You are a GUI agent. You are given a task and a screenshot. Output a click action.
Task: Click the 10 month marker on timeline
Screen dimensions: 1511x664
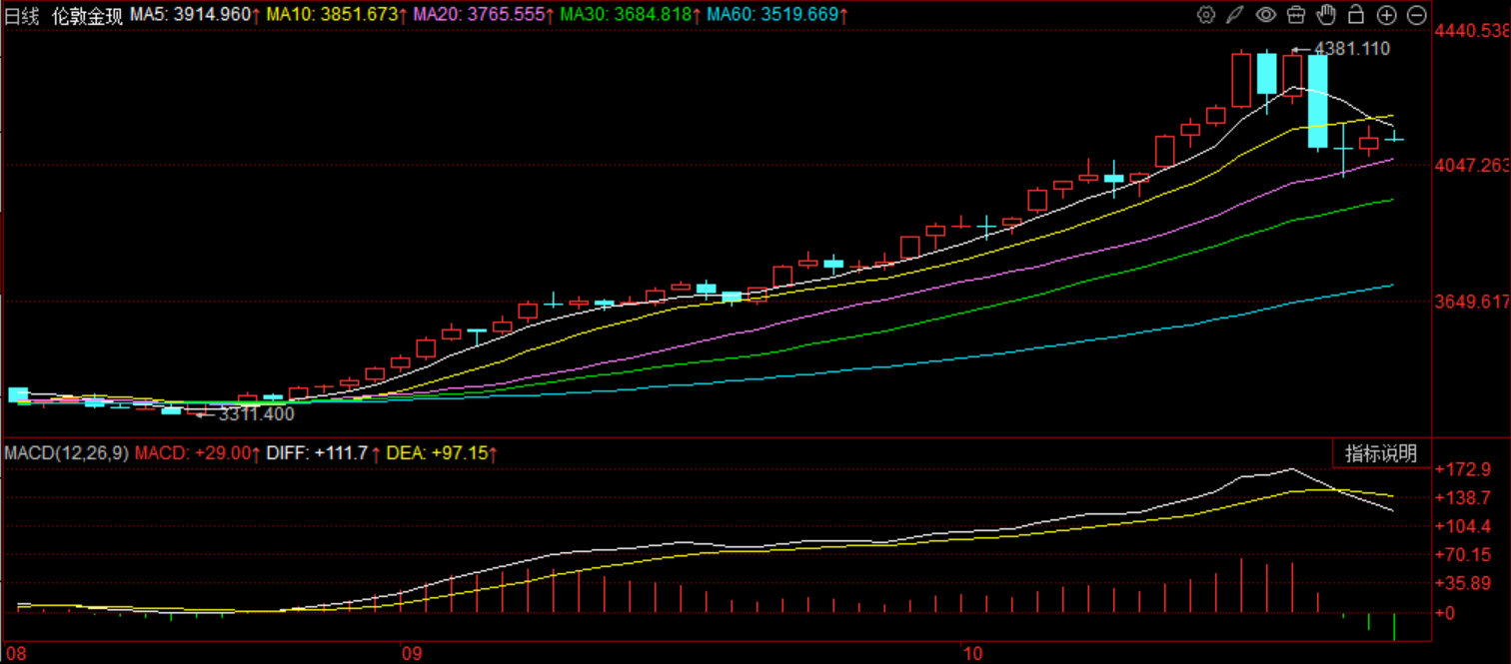click(970, 653)
